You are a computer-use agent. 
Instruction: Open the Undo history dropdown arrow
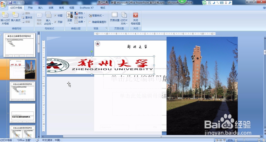pyautogui.click(x=18, y=3)
